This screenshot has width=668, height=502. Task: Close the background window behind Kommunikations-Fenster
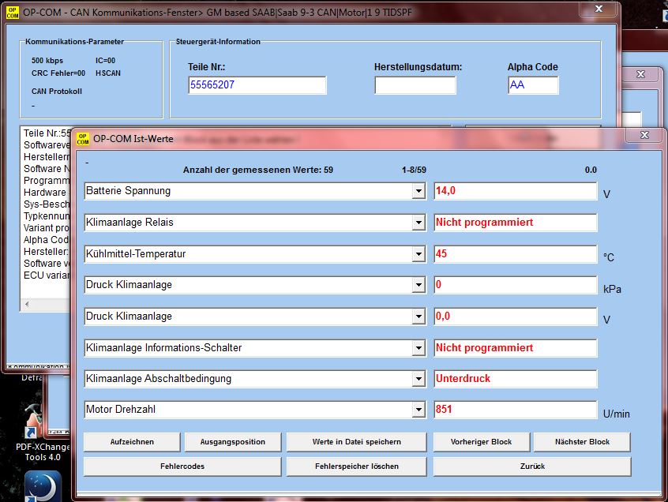640,74
